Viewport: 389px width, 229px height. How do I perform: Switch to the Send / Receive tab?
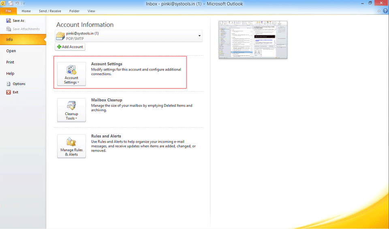pyautogui.click(x=50, y=11)
